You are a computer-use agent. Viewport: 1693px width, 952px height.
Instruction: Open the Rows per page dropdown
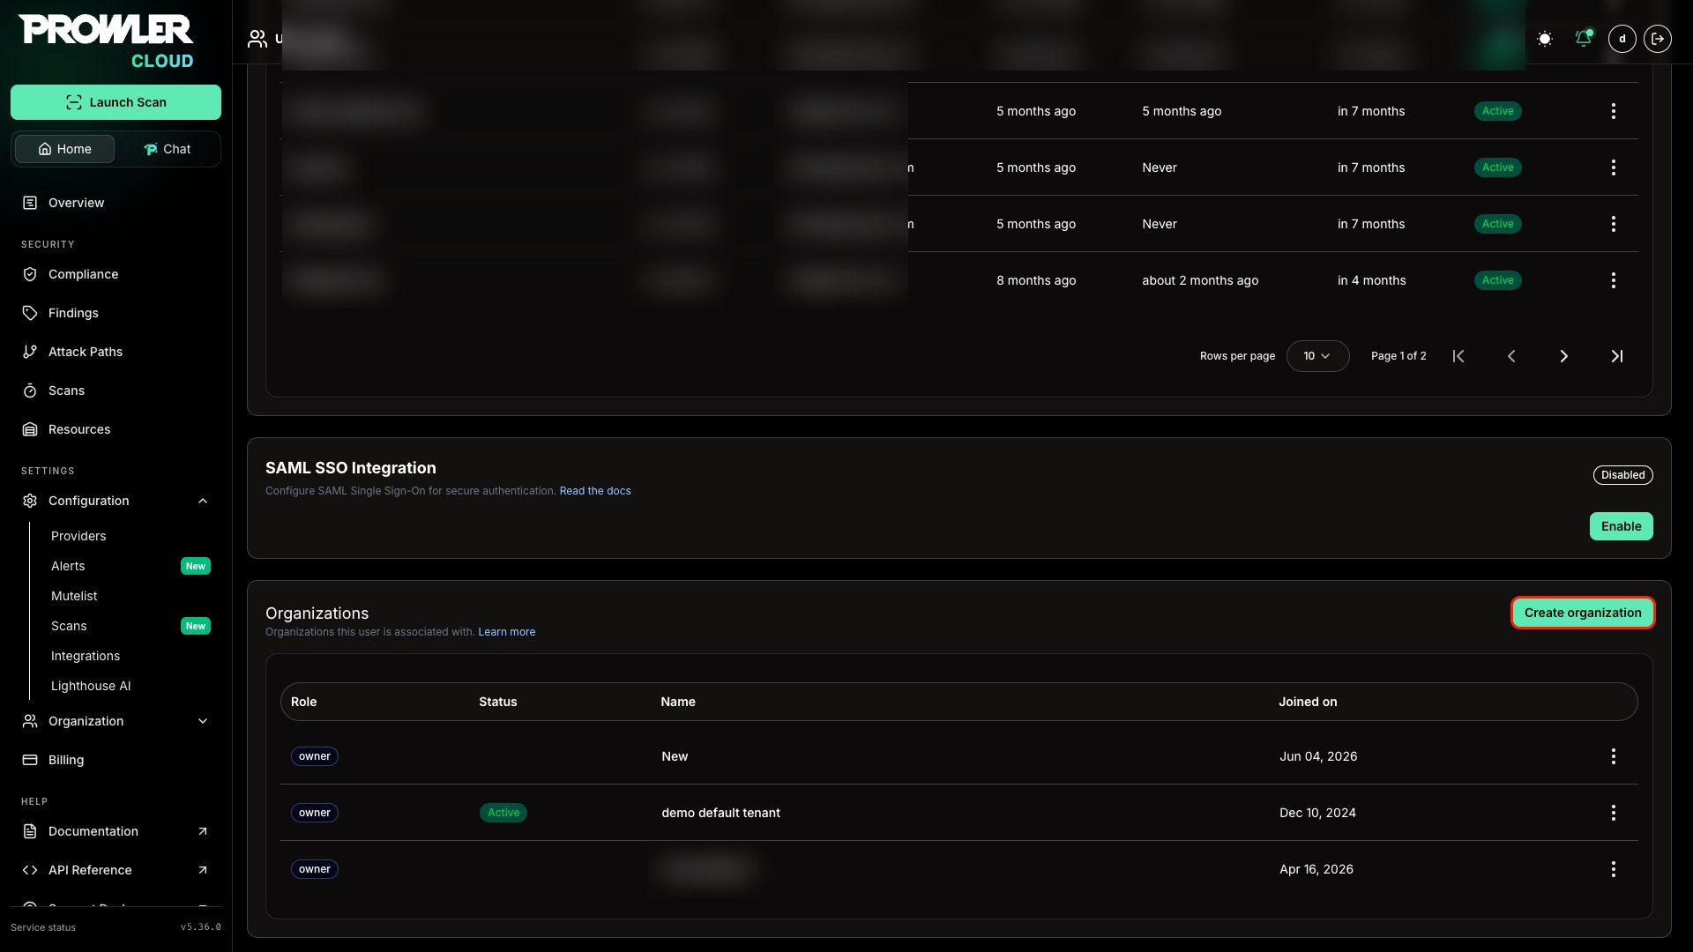(1317, 356)
